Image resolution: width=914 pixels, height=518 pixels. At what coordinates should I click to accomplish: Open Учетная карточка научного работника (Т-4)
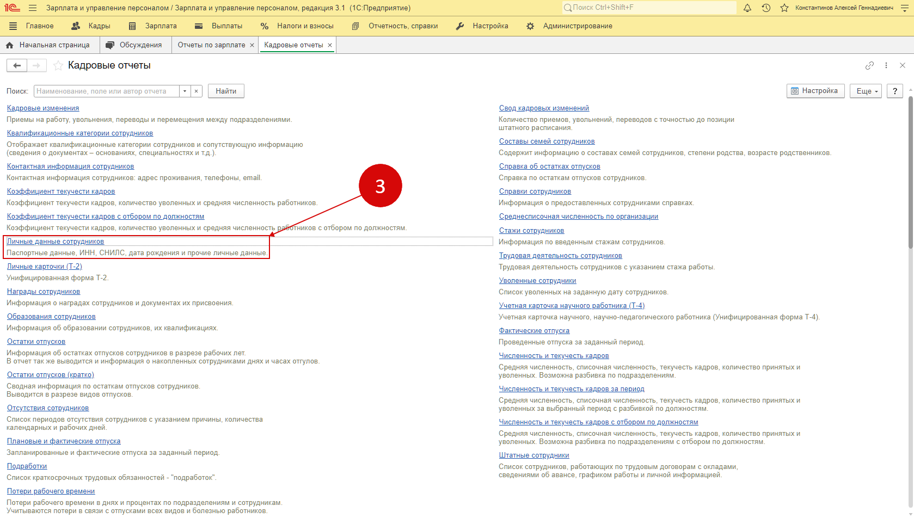pyautogui.click(x=572, y=306)
